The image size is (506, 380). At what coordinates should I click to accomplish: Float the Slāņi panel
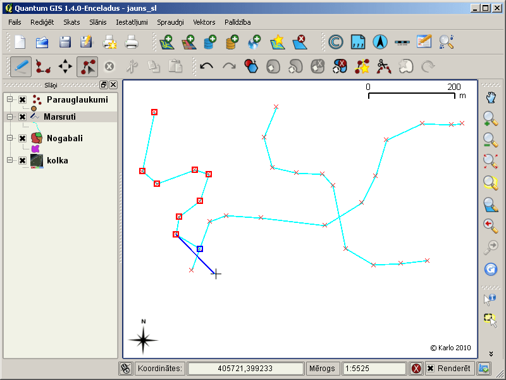coord(104,85)
